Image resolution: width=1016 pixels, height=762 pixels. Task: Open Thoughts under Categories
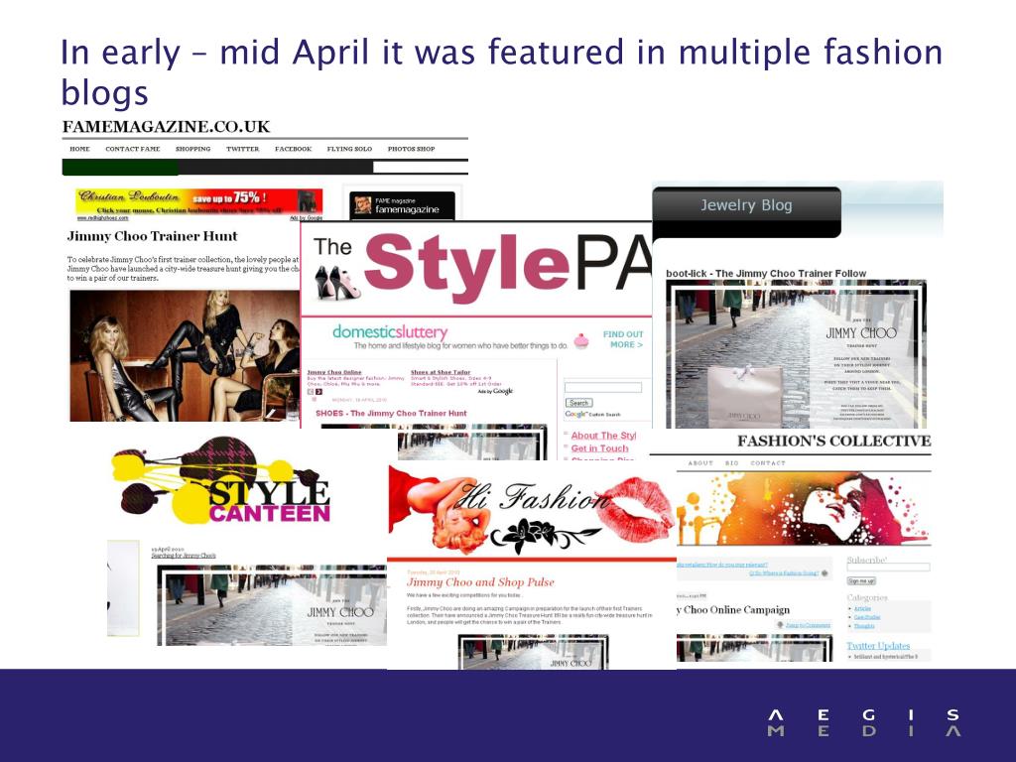pos(864,626)
